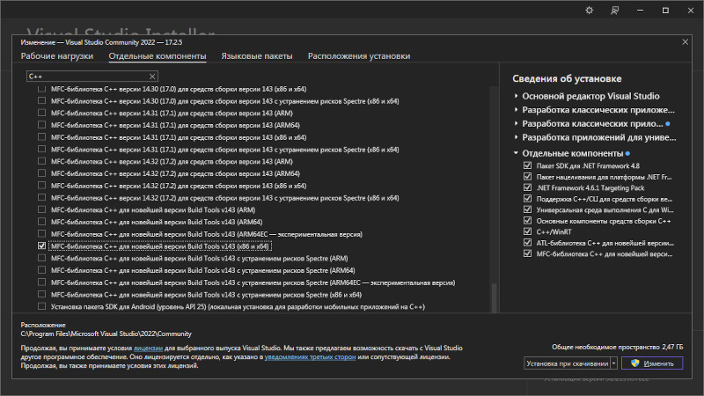
Task: Select MFC Spectre (ARM64) row text
Action: coord(203,270)
